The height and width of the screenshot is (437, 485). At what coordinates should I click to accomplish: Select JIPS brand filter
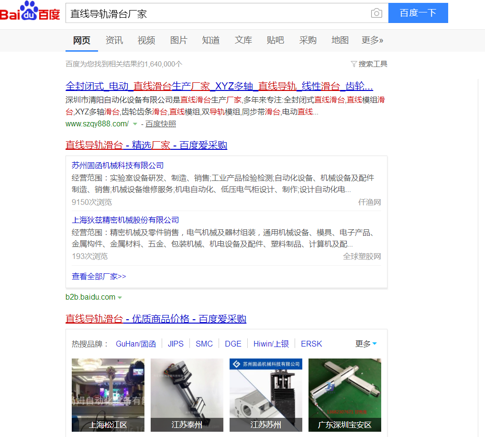(x=176, y=344)
